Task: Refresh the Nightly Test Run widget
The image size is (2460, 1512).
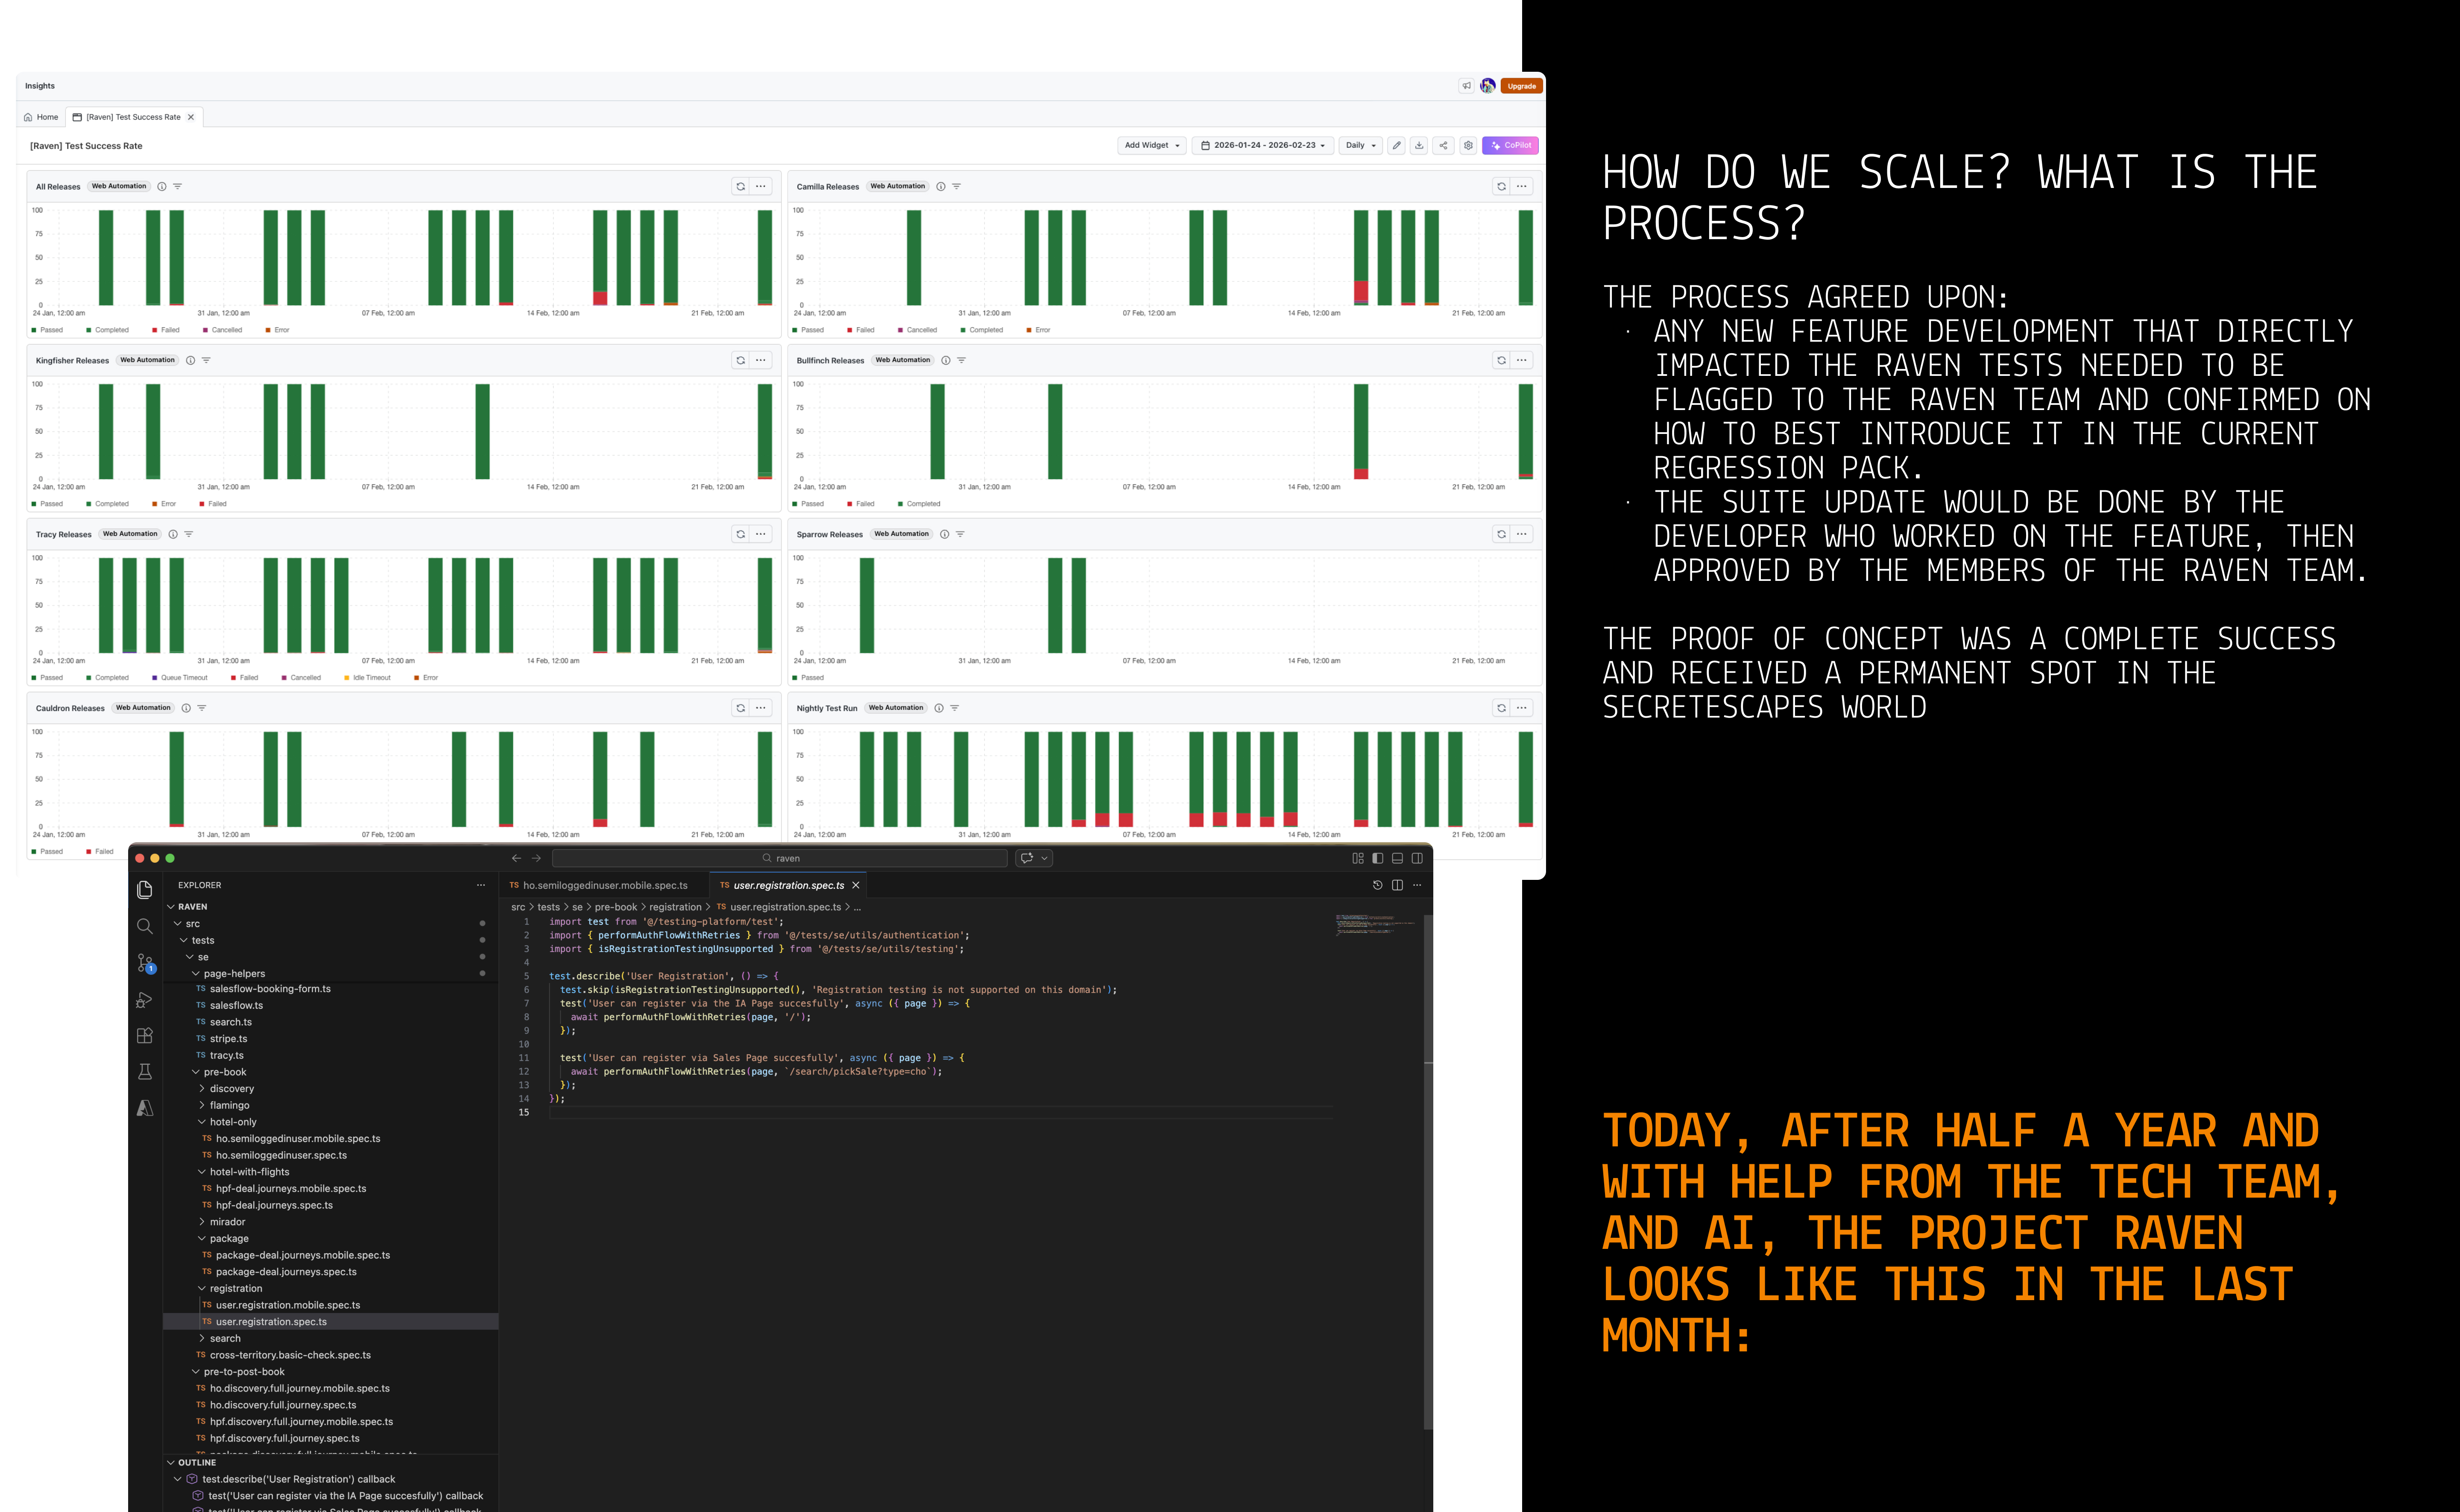Action: coord(1501,708)
